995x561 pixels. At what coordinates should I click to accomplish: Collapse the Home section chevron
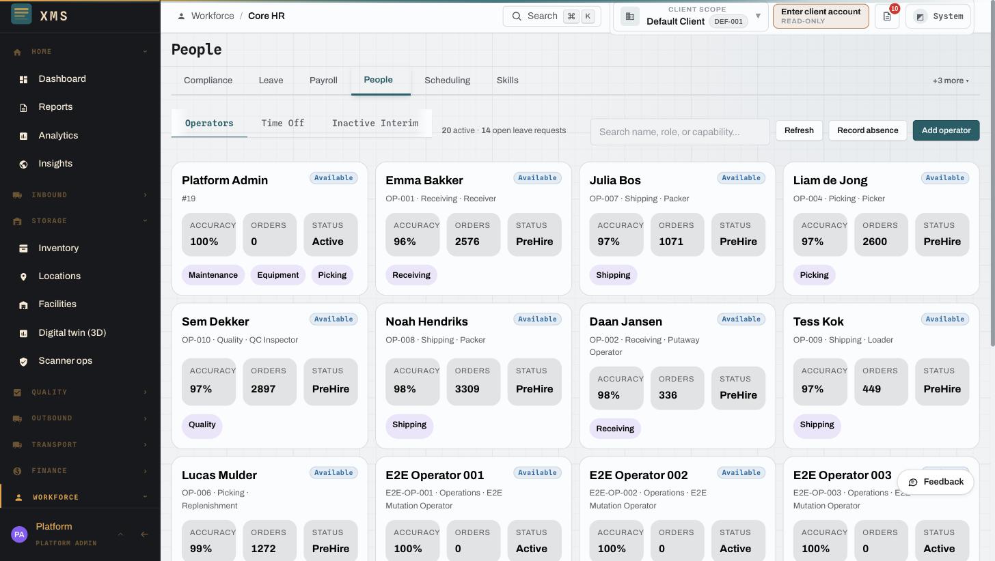pyautogui.click(x=145, y=52)
